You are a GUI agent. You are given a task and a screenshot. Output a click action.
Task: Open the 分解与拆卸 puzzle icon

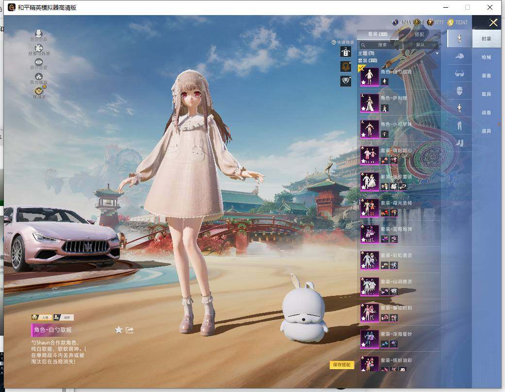coord(39,49)
